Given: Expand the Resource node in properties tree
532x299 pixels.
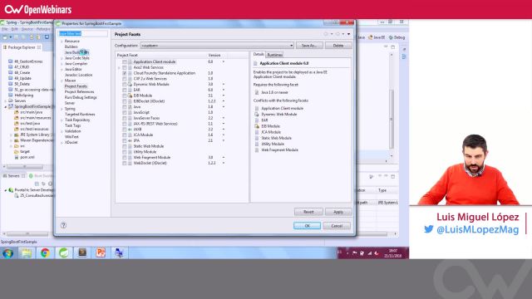Looking at the screenshot, I should pyautogui.click(x=62, y=42).
